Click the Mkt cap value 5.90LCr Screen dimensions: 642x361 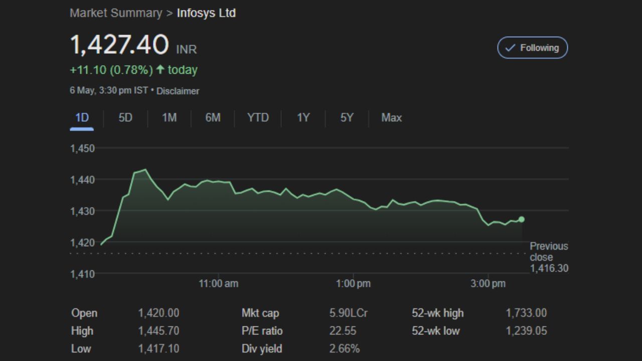[x=349, y=313]
